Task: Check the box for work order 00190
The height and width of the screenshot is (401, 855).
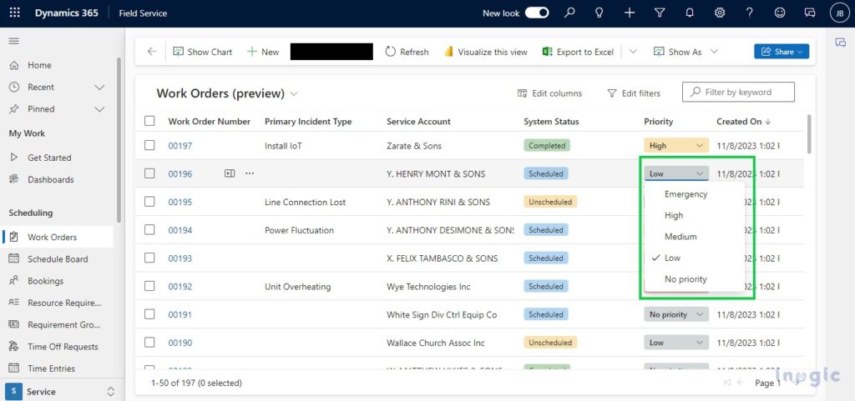Action: pos(149,343)
